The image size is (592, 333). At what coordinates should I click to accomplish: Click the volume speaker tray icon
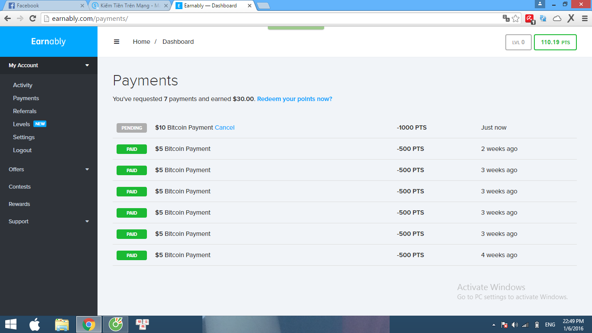tap(515, 325)
